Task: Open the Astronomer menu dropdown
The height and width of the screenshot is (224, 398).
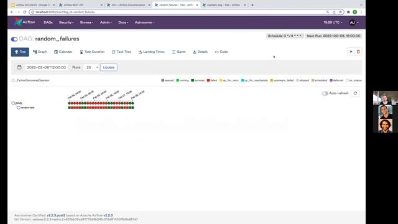Action: point(144,22)
